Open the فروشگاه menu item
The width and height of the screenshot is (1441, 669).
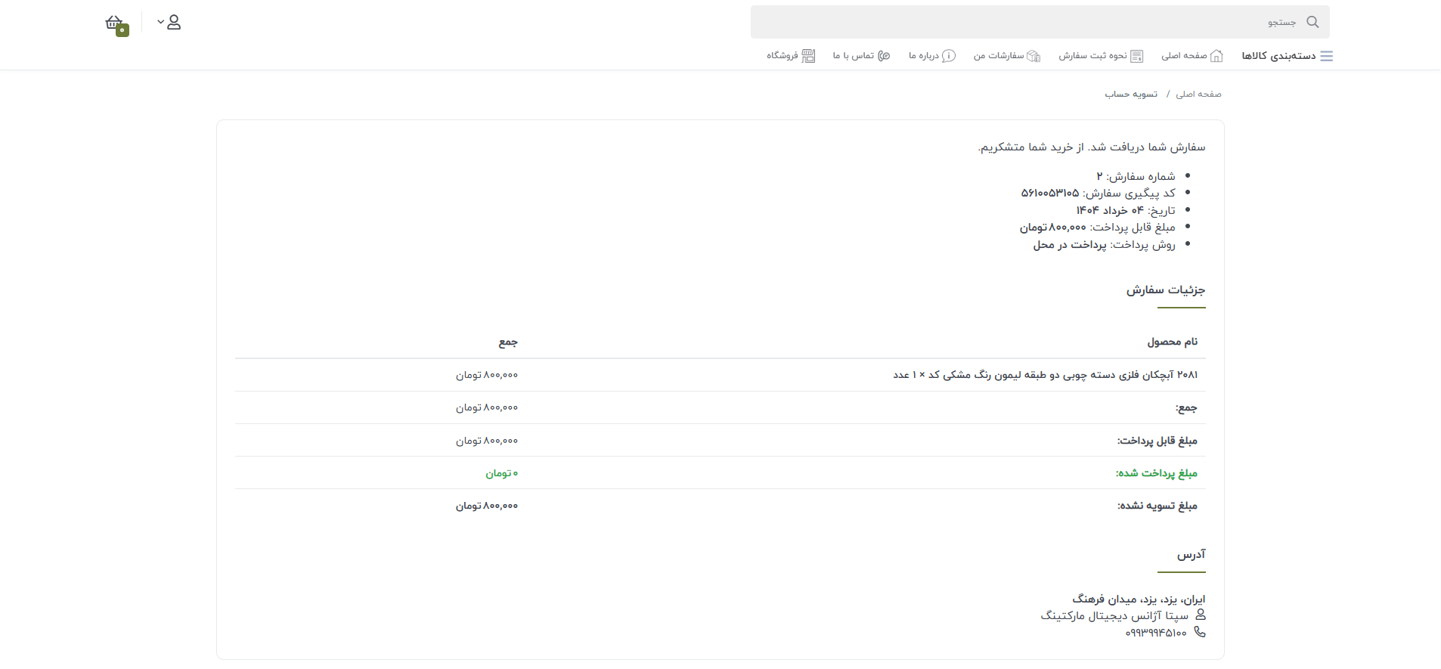782,56
